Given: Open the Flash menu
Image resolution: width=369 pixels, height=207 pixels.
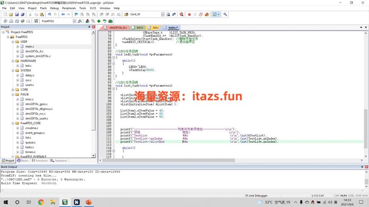Looking at the screenshot, I should [x=43, y=8].
